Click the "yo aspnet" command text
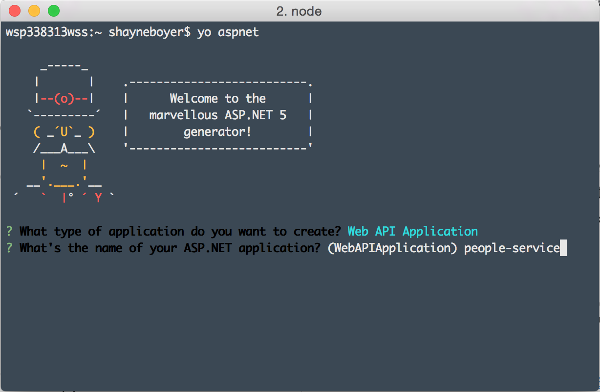 [228, 33]
